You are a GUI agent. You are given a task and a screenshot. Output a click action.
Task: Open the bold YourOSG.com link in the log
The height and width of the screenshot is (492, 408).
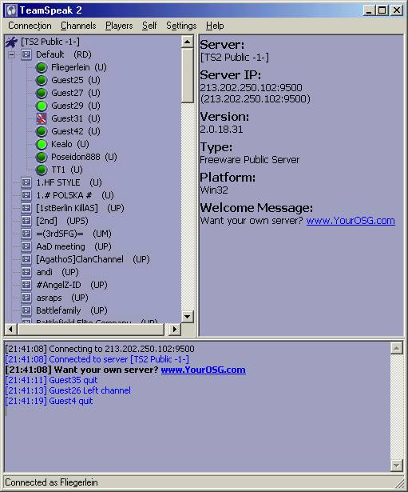204,370
